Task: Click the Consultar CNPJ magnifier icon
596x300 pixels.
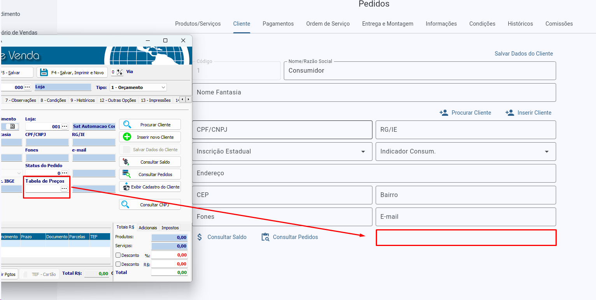Action: tap(126, 204)
